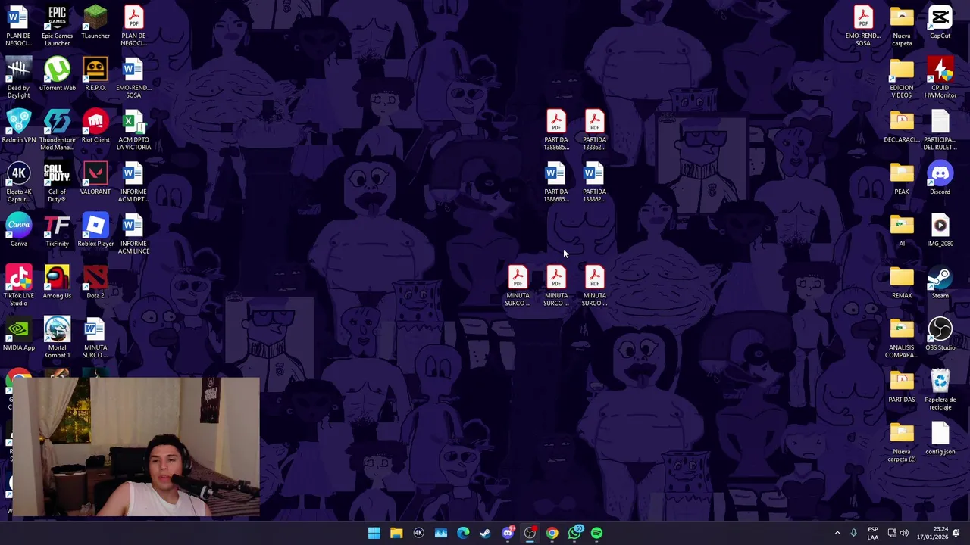Open the AI folder

pyautogui.click(x=902, y=231)
